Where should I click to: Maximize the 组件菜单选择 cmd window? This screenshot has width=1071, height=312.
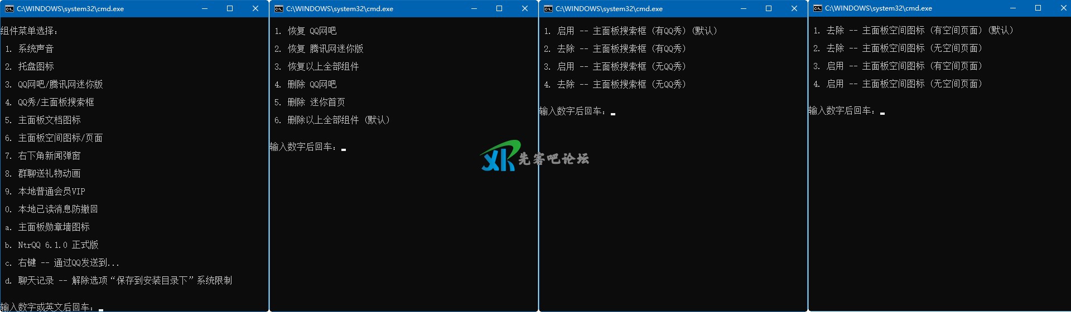click(x=230, y=9)
